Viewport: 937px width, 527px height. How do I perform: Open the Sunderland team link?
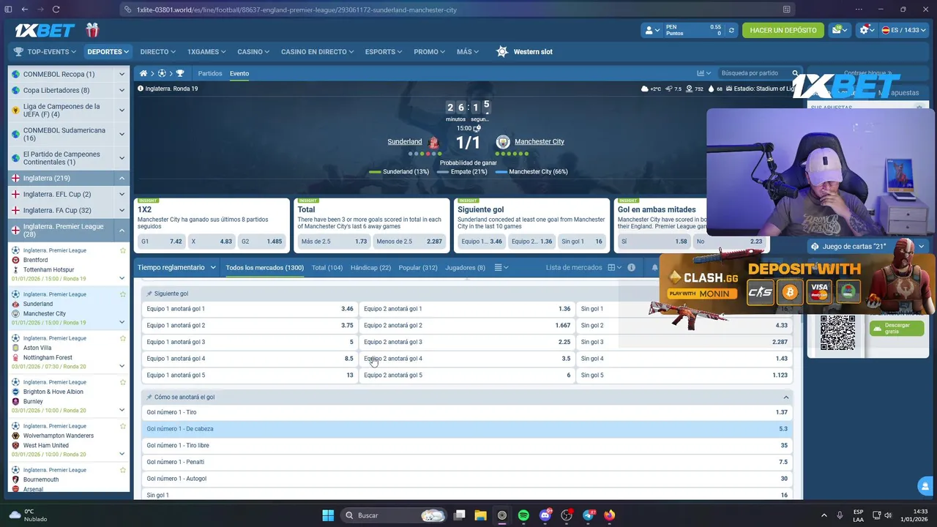405,141
